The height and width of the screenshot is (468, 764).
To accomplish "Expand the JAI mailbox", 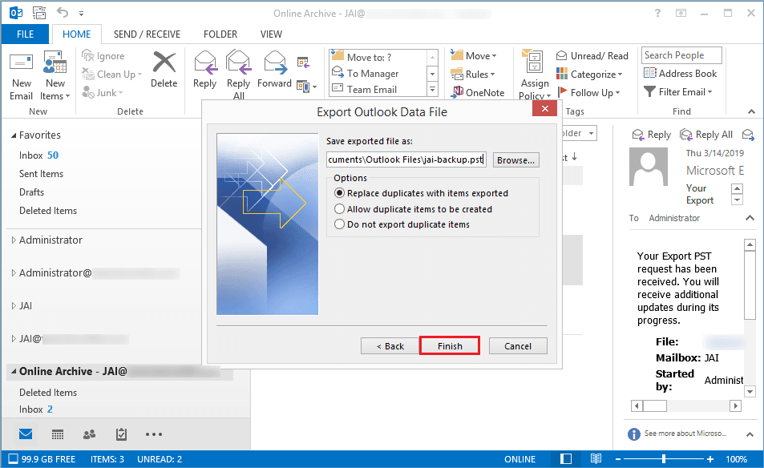I will (14, 306).
